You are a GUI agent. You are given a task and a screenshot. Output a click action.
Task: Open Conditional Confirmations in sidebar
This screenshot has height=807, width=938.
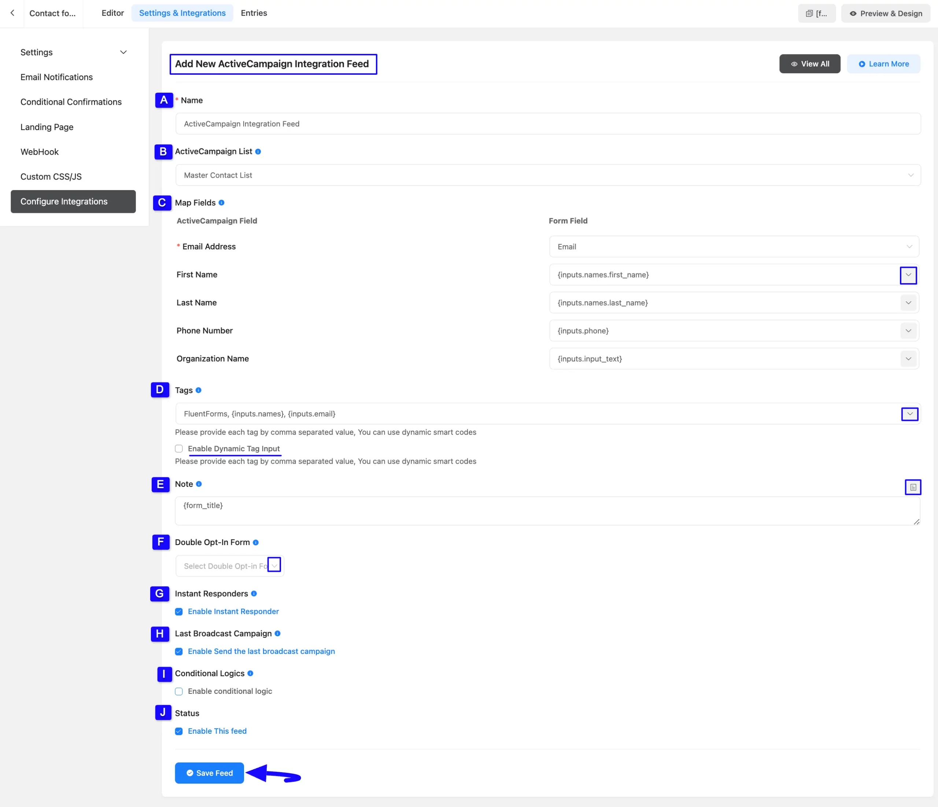point(71,102)
